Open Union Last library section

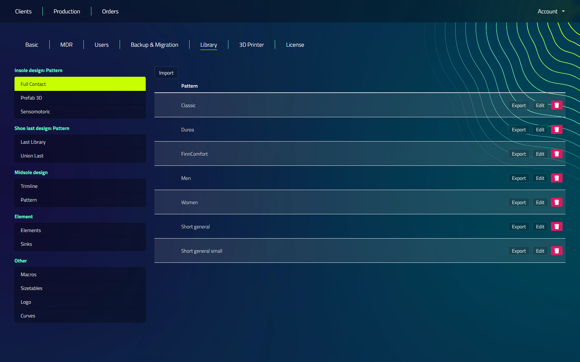pos(80,156)
